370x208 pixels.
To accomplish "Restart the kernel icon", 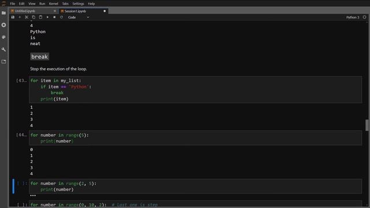I will click(x=61, y=17).
